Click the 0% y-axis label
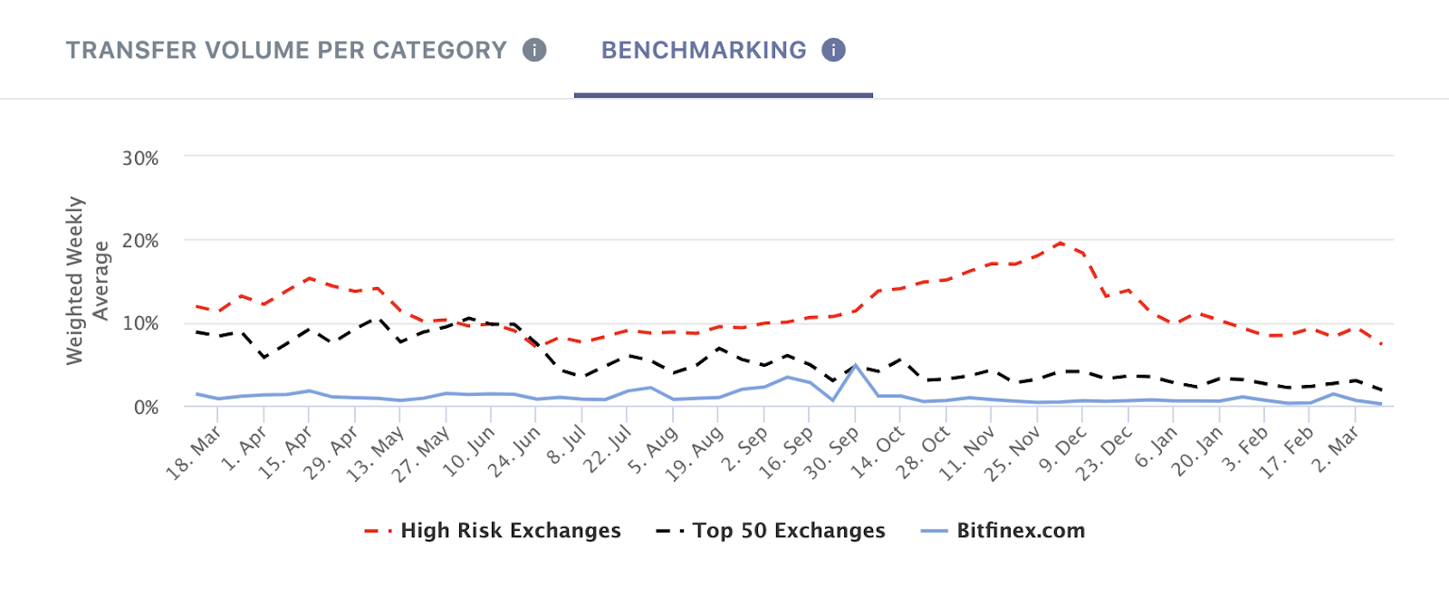The width and height of the screenshot is (1449, 615). click(x=146, y=408)
